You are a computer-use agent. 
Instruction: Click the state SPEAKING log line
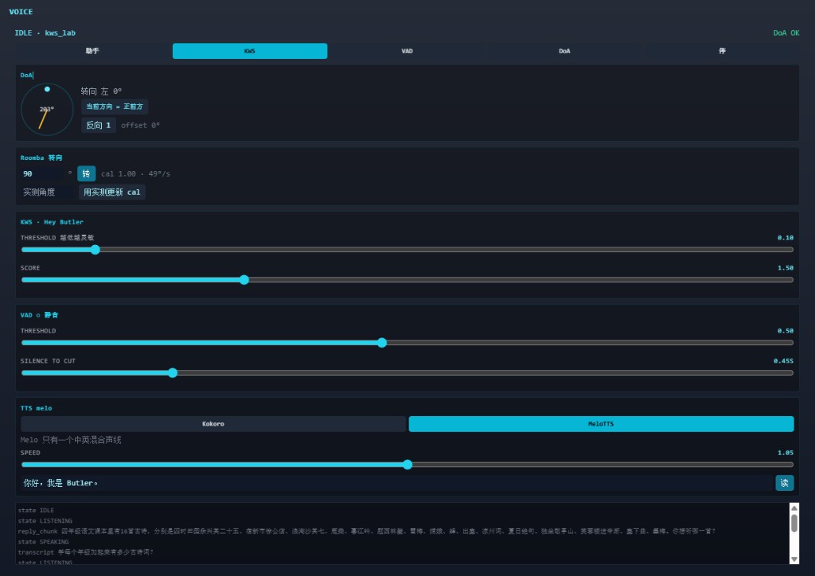pos(43,542)
